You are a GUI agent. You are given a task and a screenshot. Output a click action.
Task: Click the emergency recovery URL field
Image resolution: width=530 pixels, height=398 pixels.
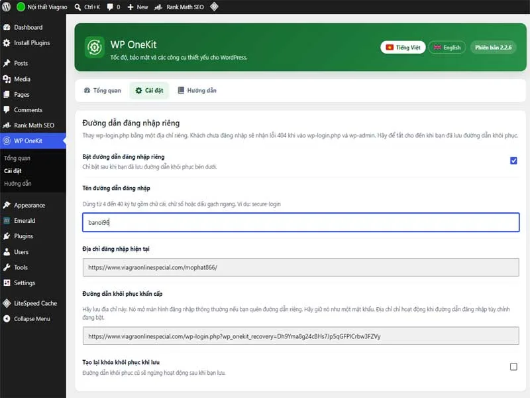(301, 336)
